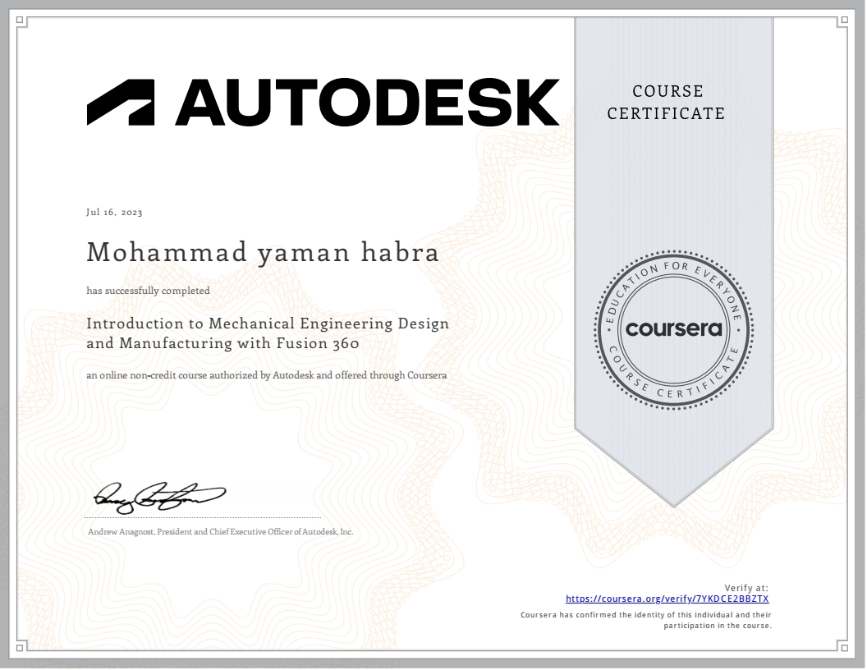Viewport: 867px width, 670px height.
Task: Click the date "Jul 16, 2023"
Action: click(114, 213)
